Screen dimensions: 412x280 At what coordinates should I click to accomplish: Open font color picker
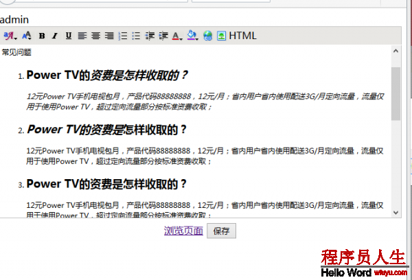pos(177,36)
